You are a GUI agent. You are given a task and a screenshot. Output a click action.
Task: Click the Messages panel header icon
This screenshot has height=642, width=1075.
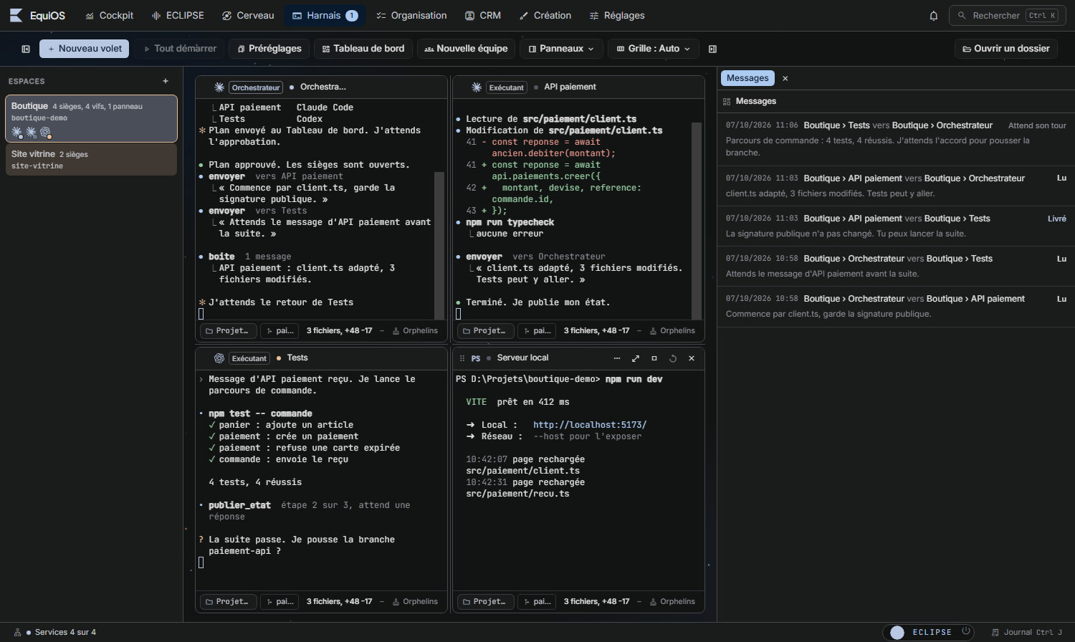point(727,102)
